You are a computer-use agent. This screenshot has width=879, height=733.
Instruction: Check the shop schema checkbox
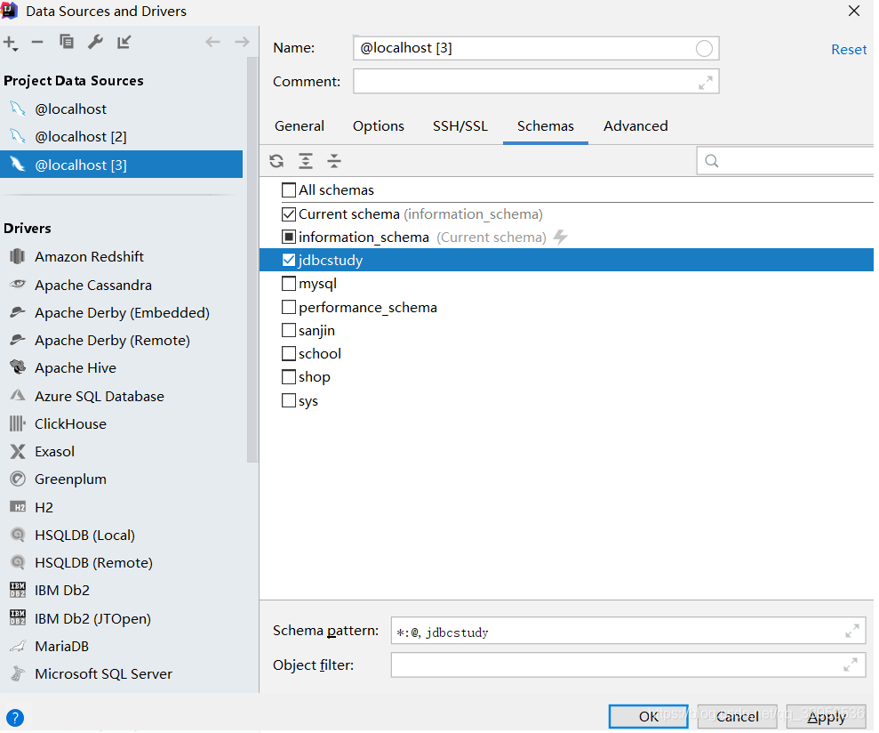(x=289, y=376)
